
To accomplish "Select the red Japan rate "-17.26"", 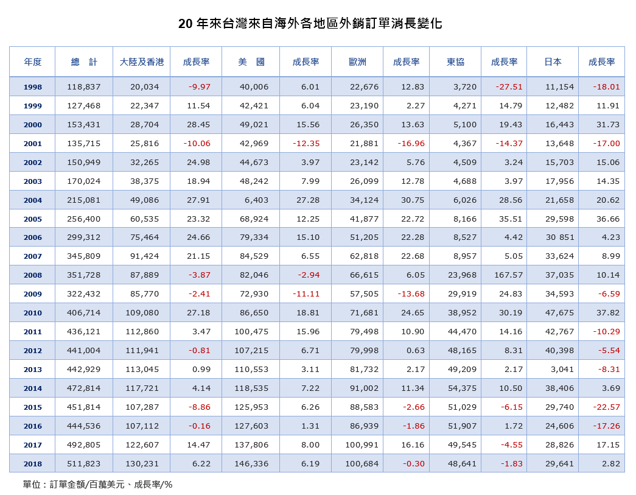I will [606, 426].
